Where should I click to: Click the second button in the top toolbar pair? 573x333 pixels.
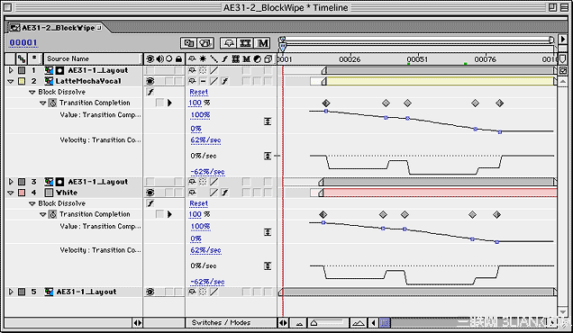[205, 43]
